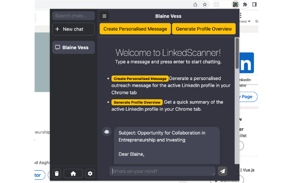Click the inline Create Personalised Message tag
The width and height of the screenshot is (293, 183).
(x=140, y=79)
